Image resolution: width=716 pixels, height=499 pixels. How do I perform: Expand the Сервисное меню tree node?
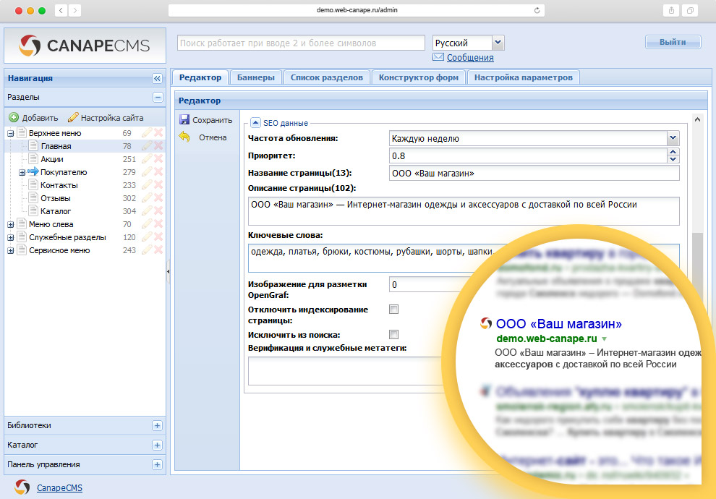click(x=11, y=251)
